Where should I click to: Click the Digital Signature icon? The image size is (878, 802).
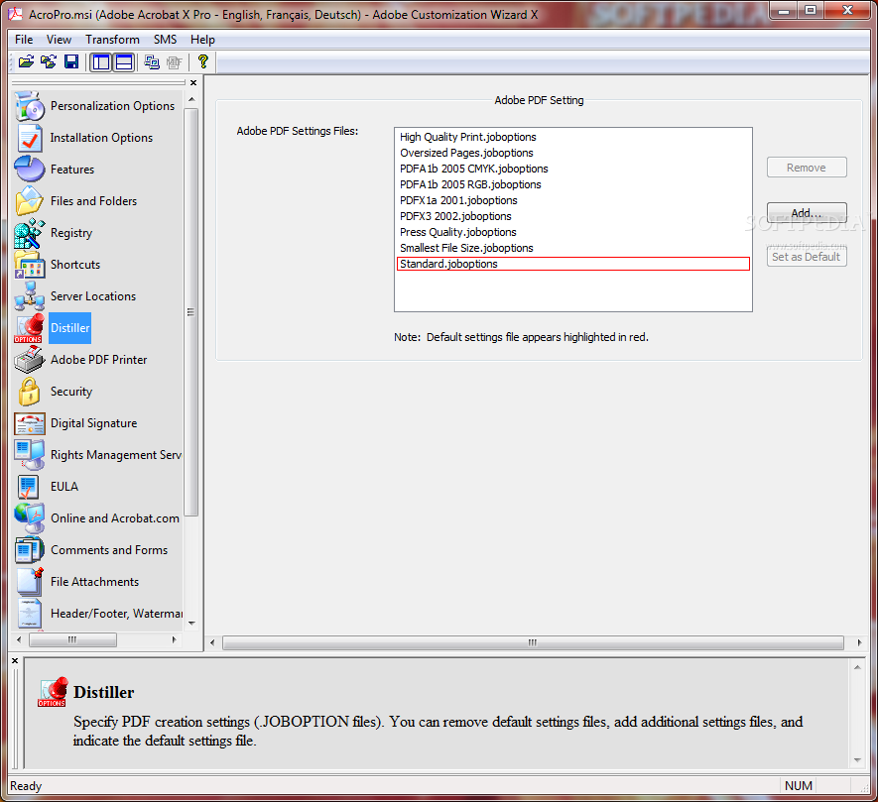click(x=30, y=423)
